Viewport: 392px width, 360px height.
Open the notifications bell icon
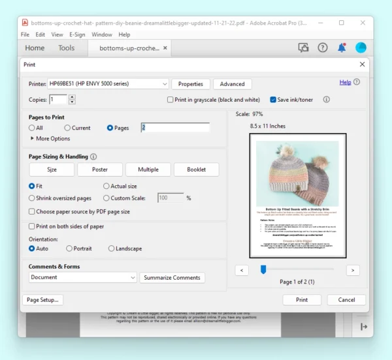tap(342, 48)
